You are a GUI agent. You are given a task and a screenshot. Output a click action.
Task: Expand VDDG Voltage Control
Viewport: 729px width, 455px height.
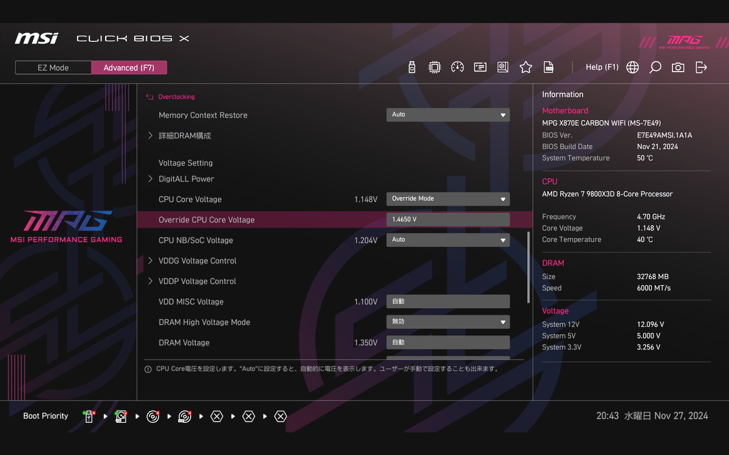pyautogui.click(x=193, y=261)
